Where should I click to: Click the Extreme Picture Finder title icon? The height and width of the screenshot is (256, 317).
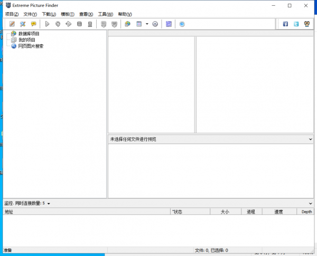click(8, 5)
